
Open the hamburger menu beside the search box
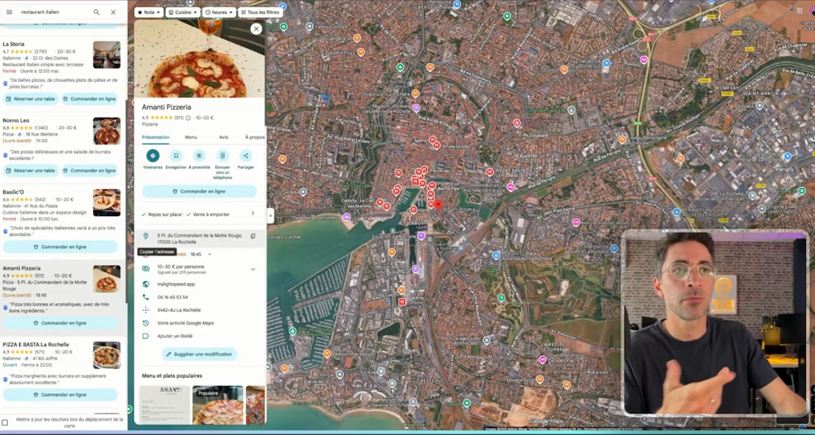pyautogui.click(x=9, y=12)
